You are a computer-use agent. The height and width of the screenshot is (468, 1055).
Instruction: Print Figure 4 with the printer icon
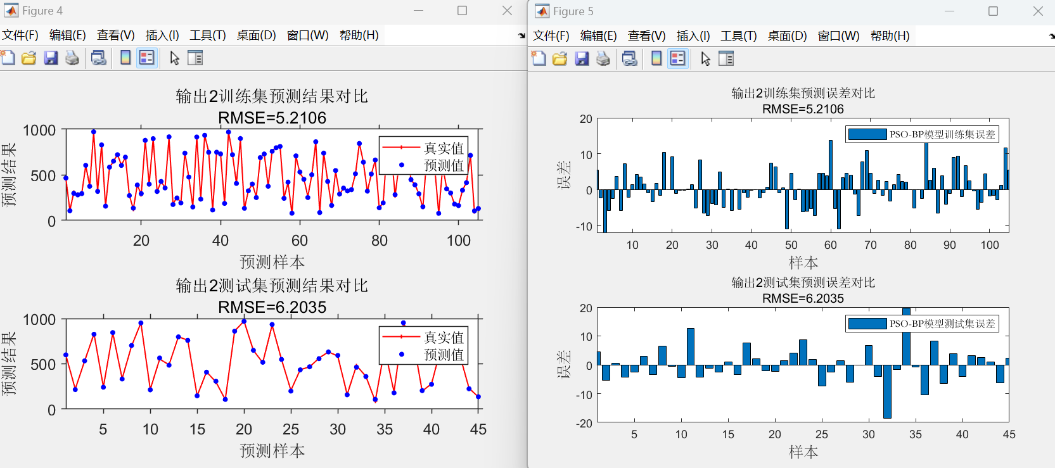click(x=72, y=58)
